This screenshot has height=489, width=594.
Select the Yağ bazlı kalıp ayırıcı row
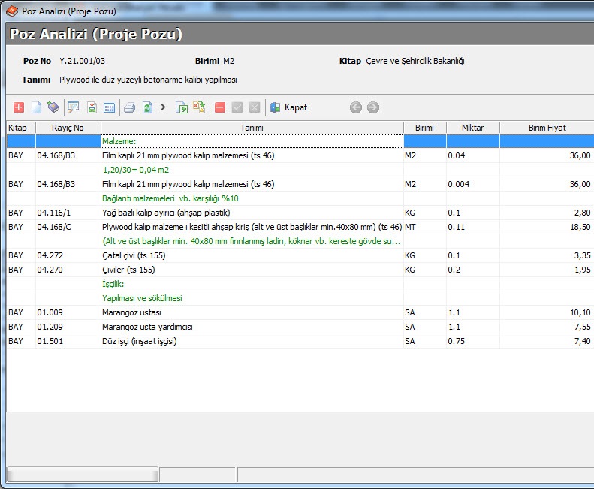(252, 213)
